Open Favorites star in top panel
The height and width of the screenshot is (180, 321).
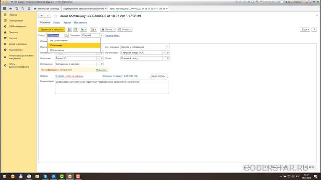click(x=10, y=9)
